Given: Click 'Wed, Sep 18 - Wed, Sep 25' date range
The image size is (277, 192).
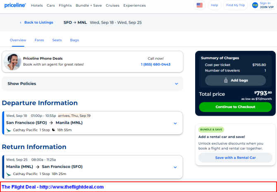Looking at the screenshot, I should (x=116, y=23).
